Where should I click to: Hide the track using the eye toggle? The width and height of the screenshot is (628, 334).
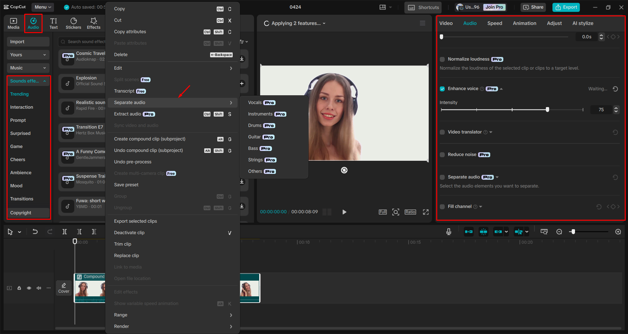tap(29, 288)
